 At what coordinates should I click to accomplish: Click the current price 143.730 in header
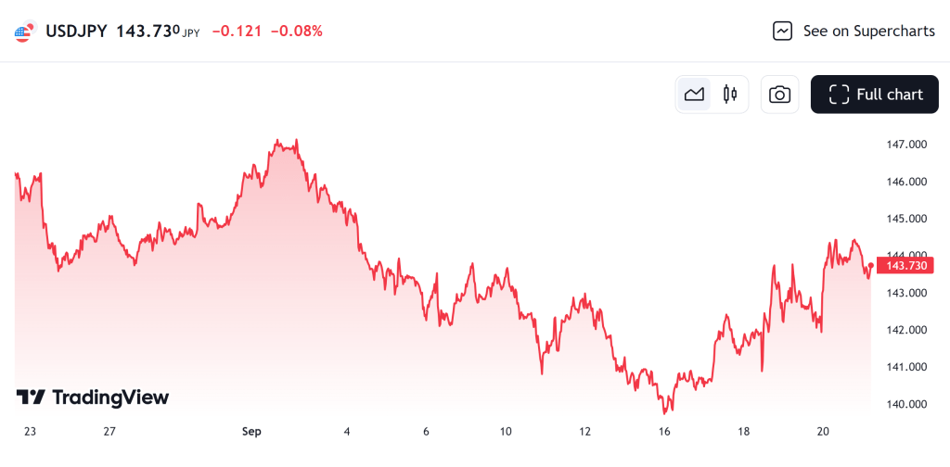pyautogui.click(x=147, y=32)
